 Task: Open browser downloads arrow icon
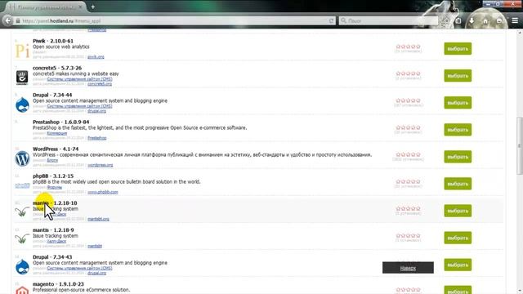click(472, 20)
